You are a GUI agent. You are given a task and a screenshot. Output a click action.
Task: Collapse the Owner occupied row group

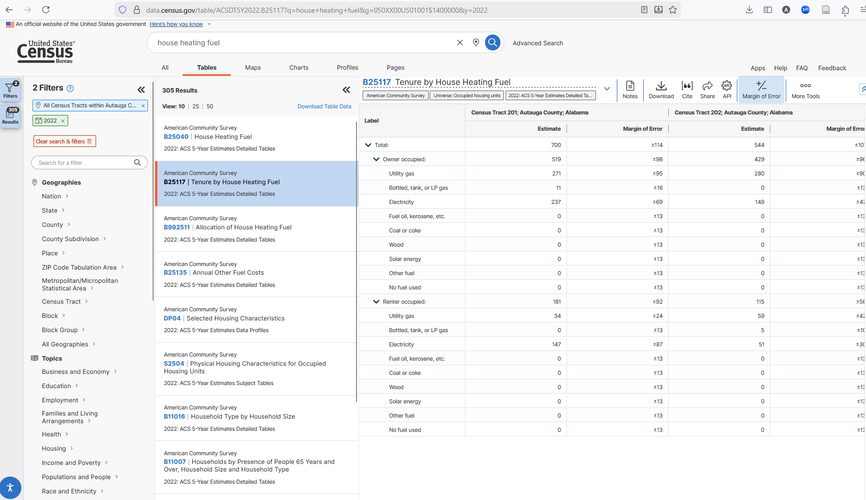coord(376,159)
